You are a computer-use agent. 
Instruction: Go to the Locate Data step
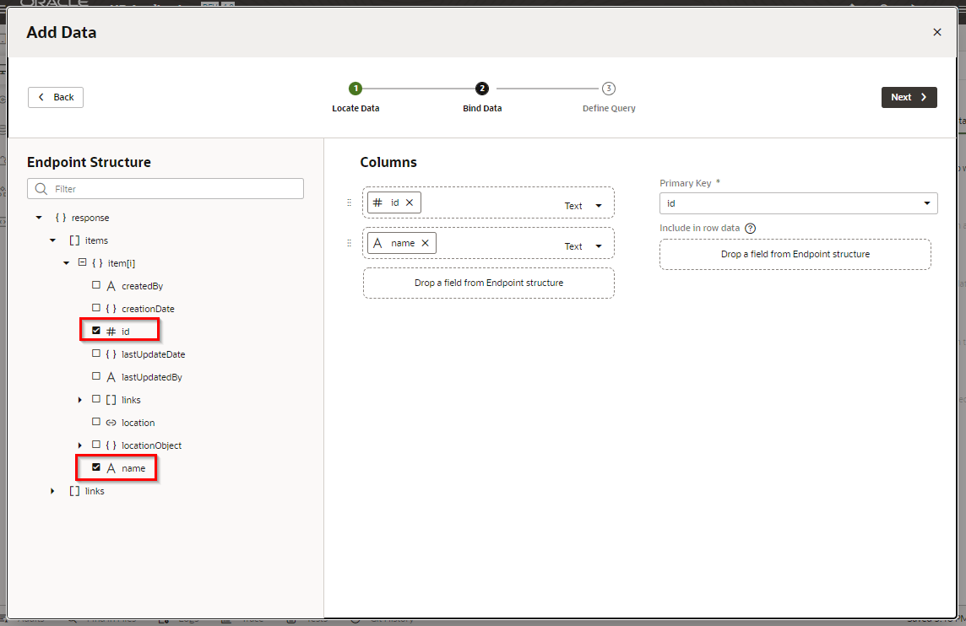[355, 89]
